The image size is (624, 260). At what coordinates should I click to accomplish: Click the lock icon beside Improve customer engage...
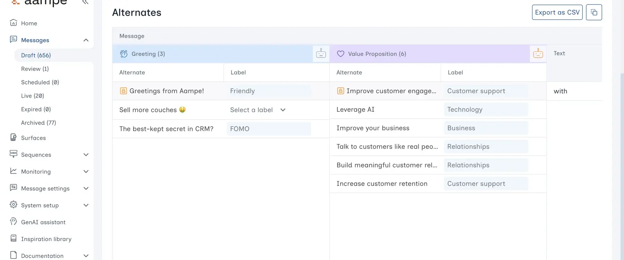click(340, 91)
